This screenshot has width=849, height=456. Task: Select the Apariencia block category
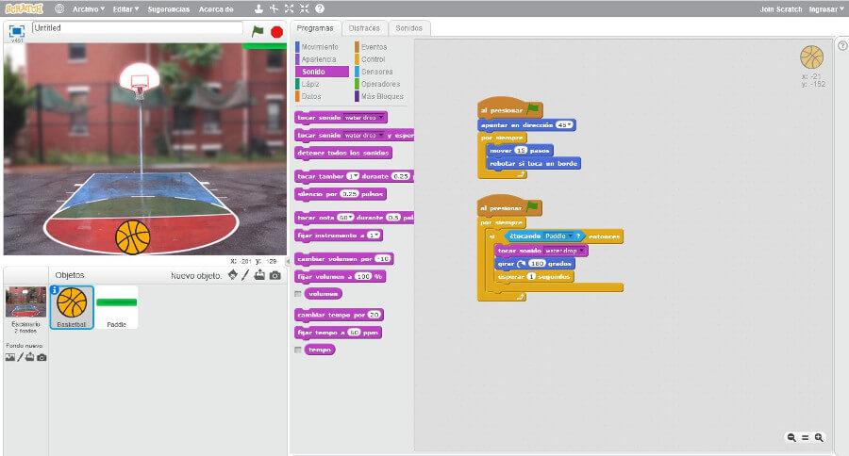[319, 59]
